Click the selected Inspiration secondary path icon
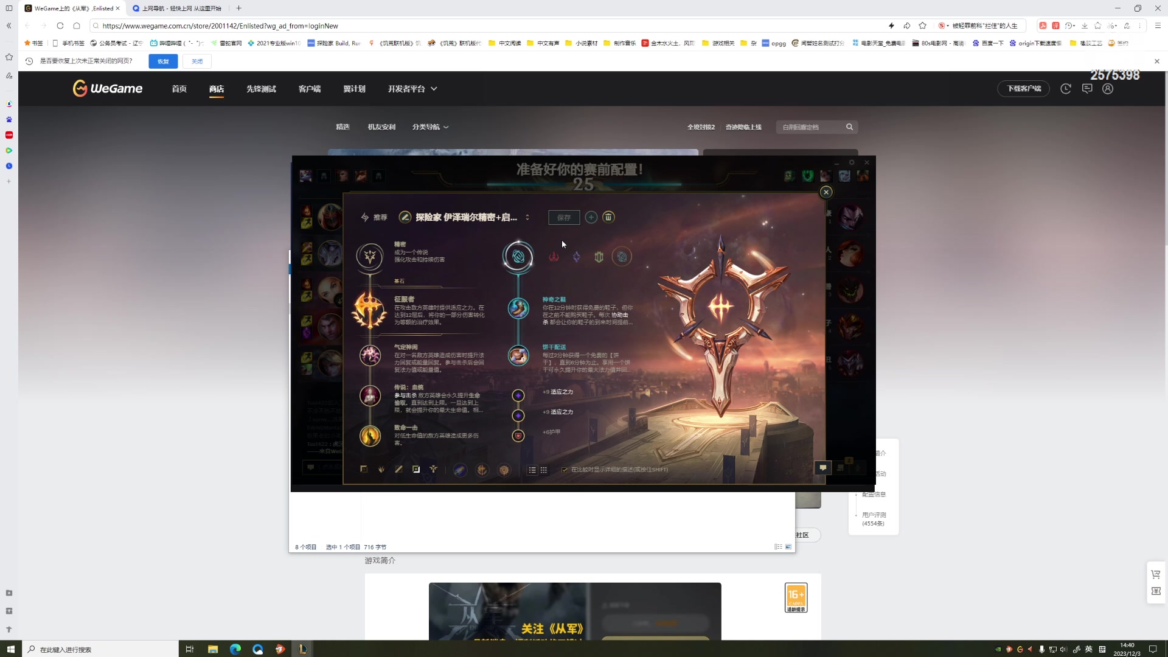The height and width of the screenshot is (657, 1168). [x=518, y=256]
